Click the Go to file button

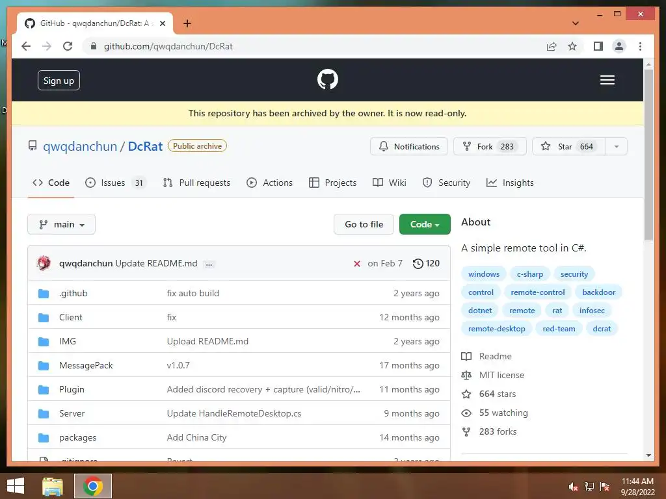364,224
